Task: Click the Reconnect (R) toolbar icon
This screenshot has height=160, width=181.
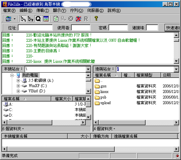Action: pos(86,19)
